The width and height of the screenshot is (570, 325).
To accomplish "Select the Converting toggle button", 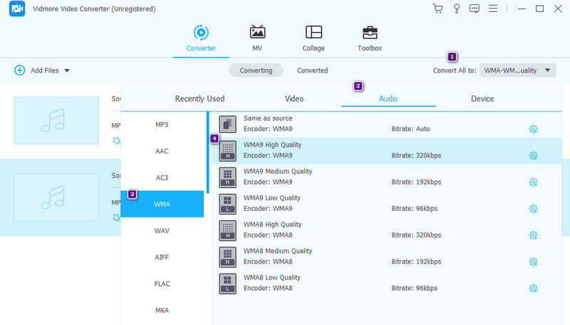I will (x=256, y=71).
